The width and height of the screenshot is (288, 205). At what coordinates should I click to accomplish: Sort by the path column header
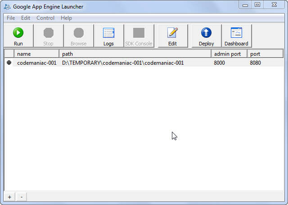pyautogui.click(x=135, y=54)
